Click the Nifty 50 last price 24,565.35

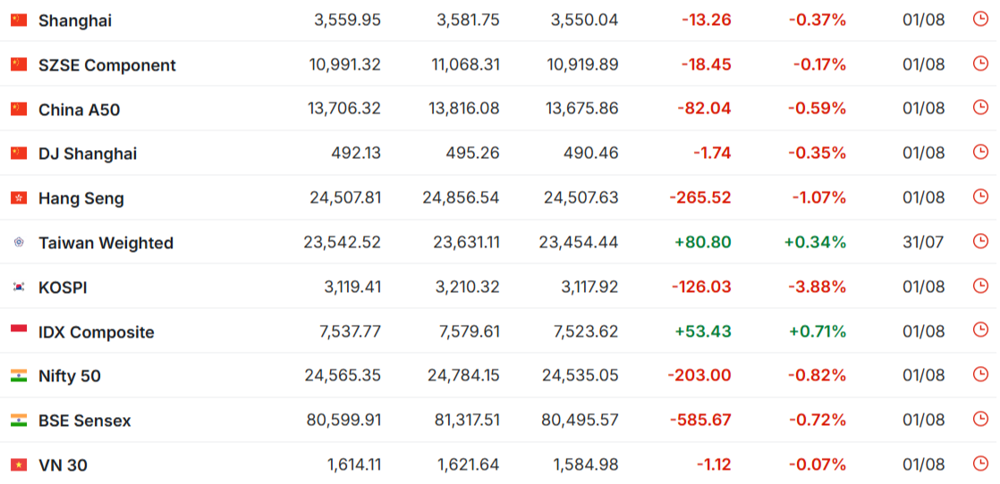pos(343,376)
